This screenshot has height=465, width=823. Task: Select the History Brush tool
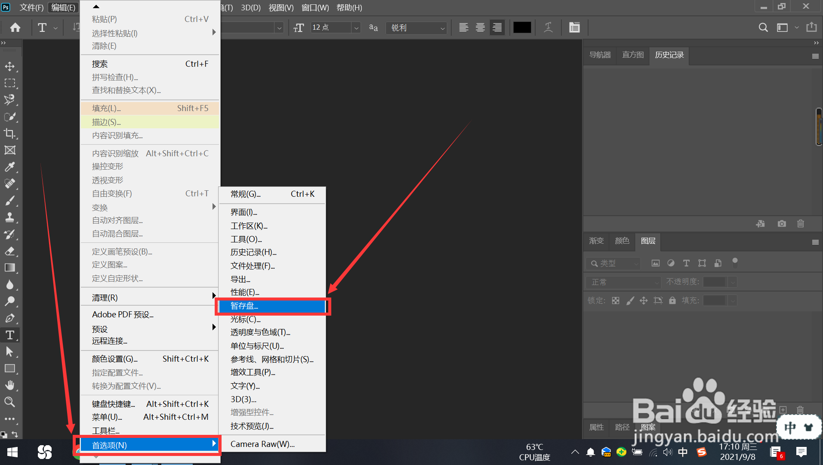[10, 234]
